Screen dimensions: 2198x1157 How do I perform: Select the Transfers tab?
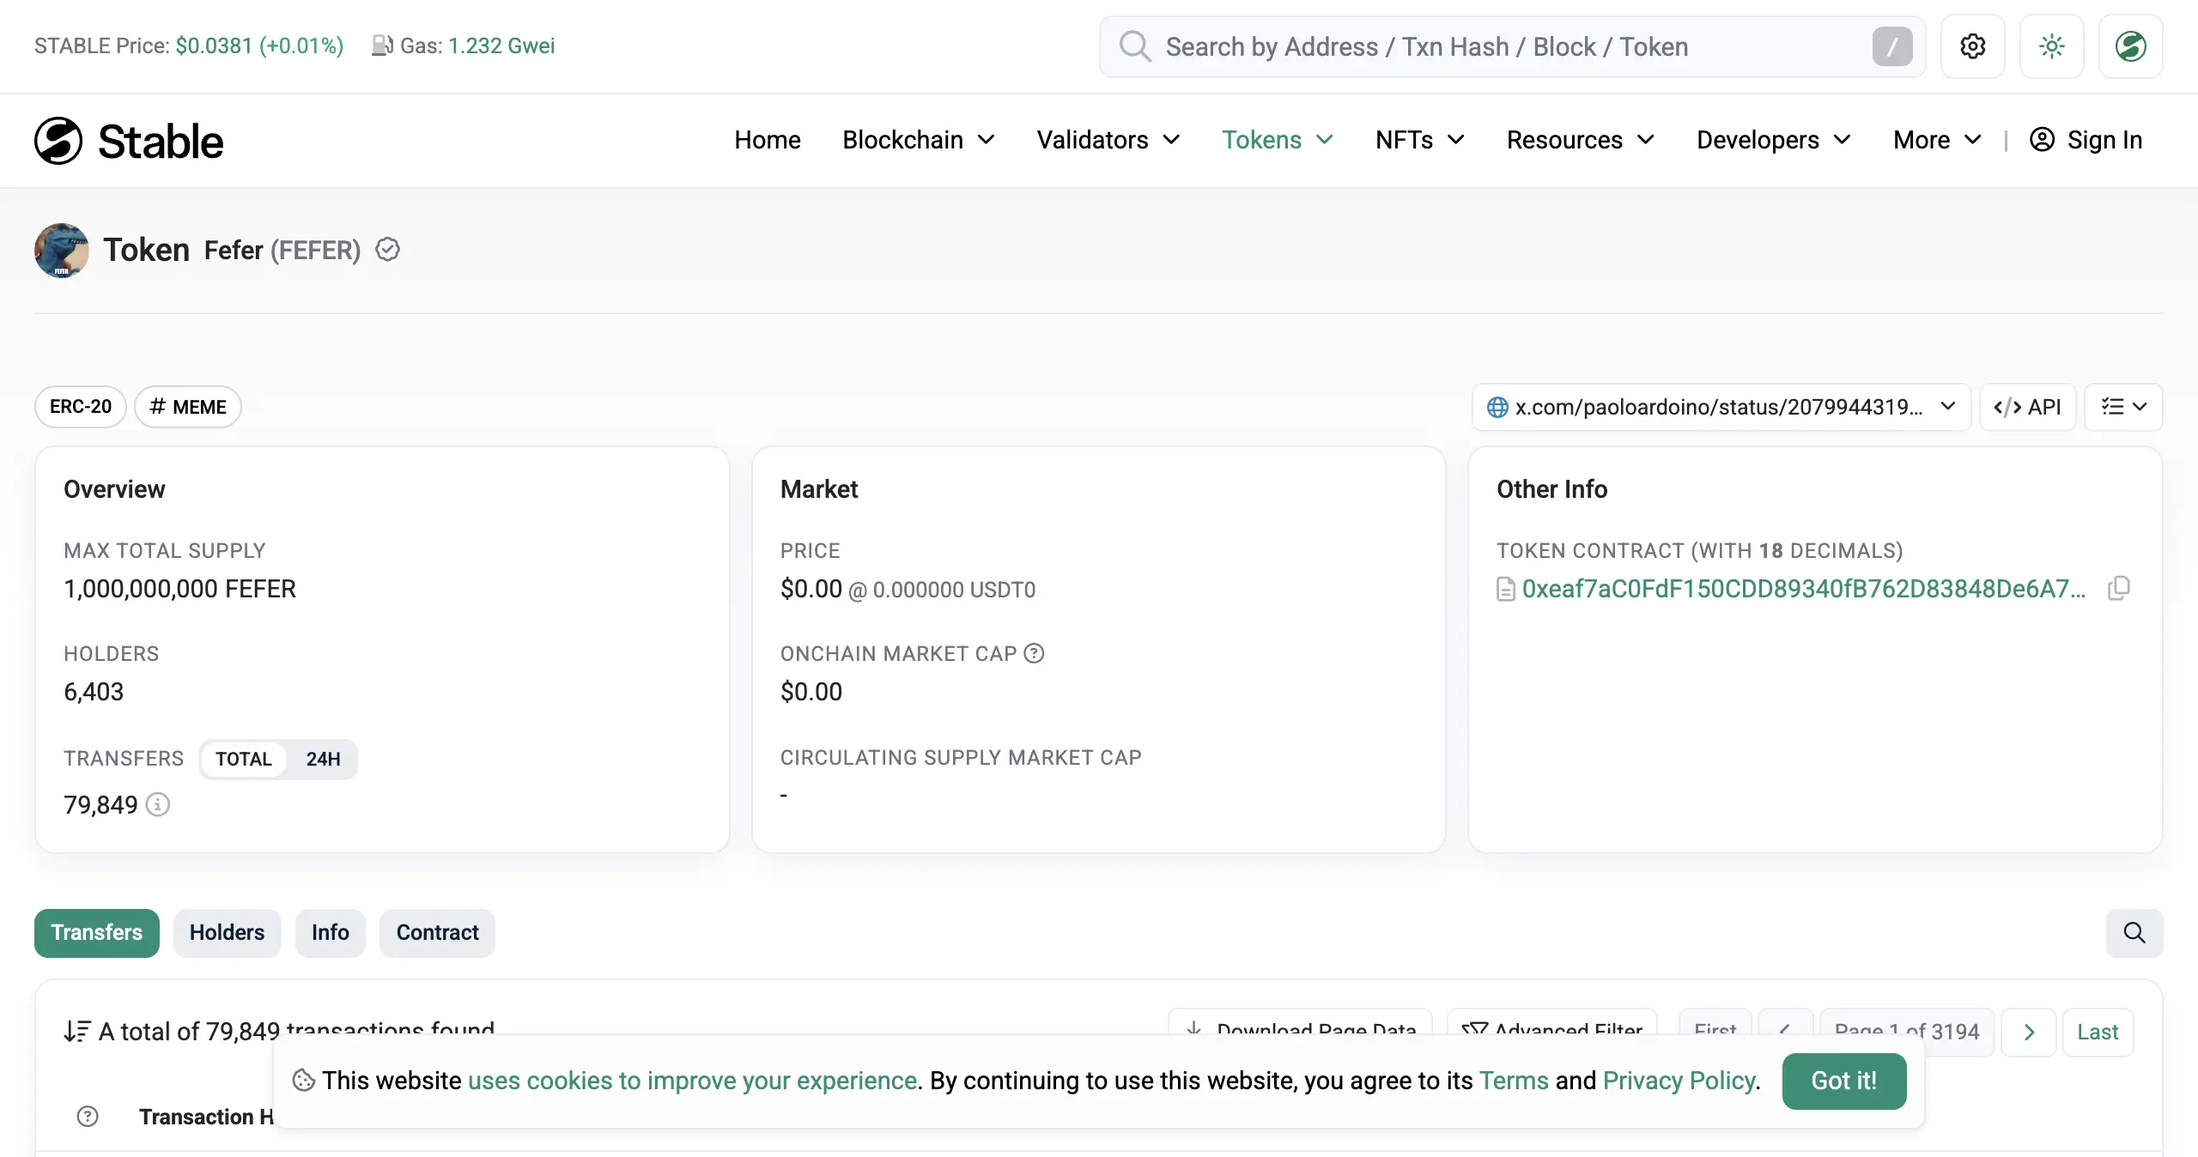point(97,933)
